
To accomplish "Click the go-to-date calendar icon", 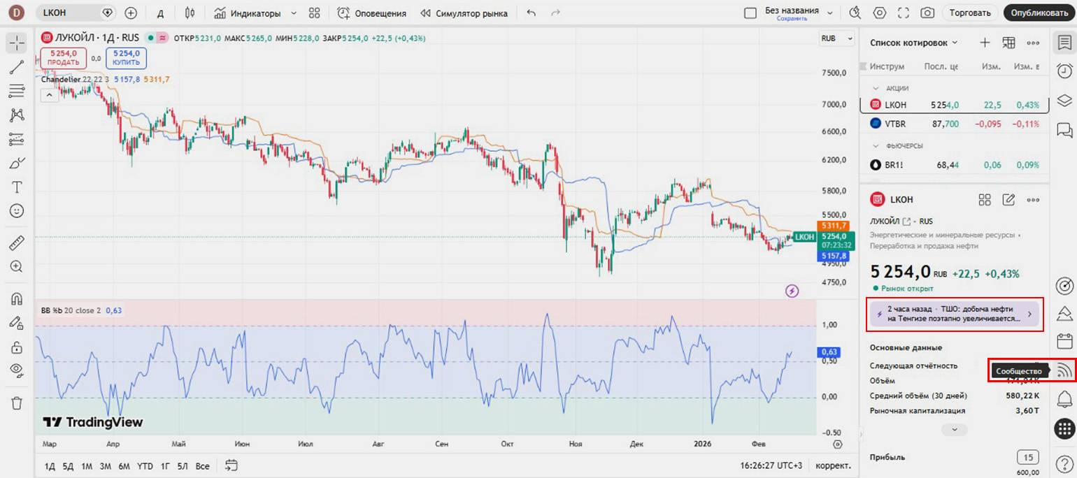I will [231, 465].
